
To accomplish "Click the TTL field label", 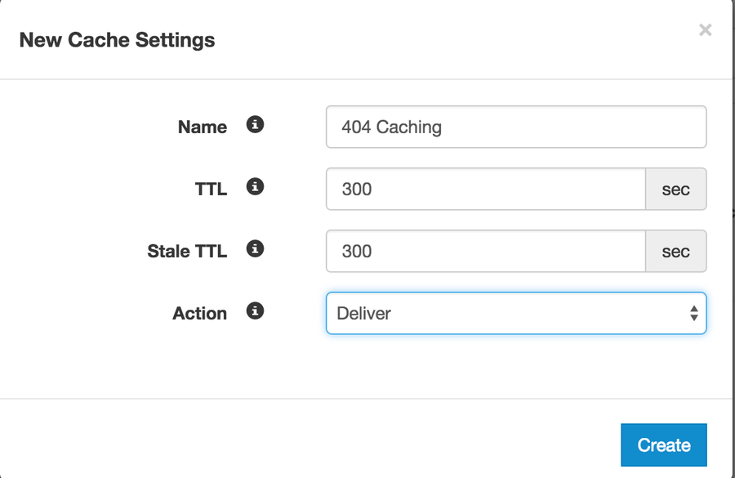I will tap(211, 189).
